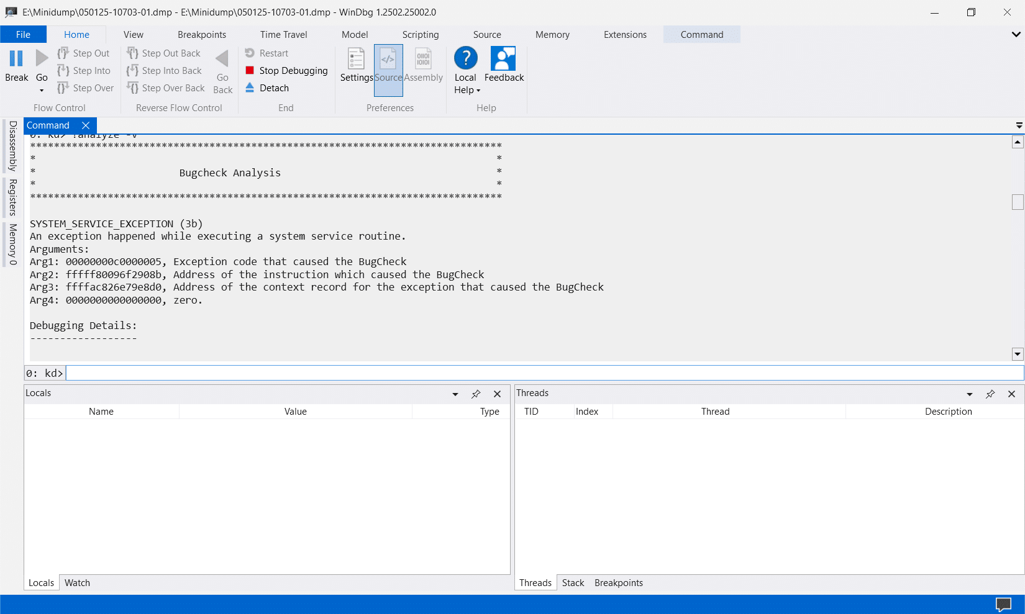Viewport: 1025px width, 614px height.
Task: Switch to the Breakpoints ribbon tab
Action: (x=201, y=34)
